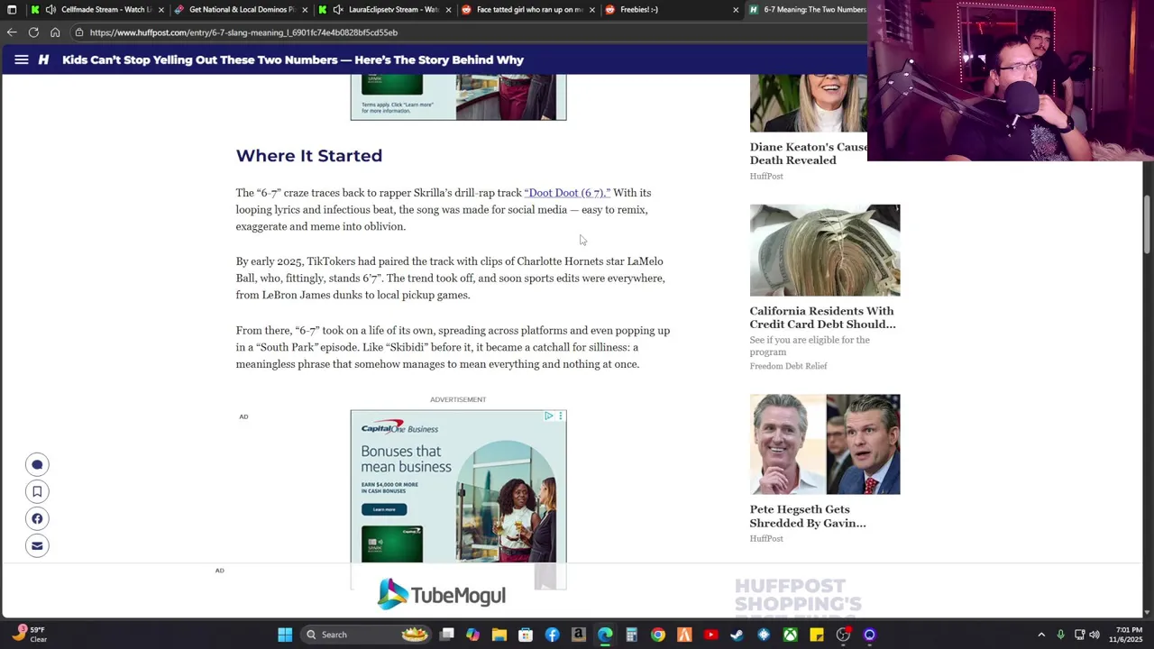Click the Diane Keaton photo thumbnail
The image size is (1154, 649).
coord(808,104)
